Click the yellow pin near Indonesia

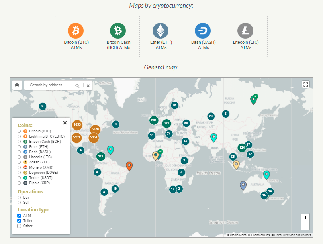pyautogui.click(x=236, y=165)
